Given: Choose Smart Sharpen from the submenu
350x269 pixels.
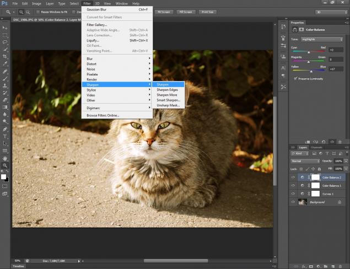Looking at the screenshot, I should (x=168, y=100).
